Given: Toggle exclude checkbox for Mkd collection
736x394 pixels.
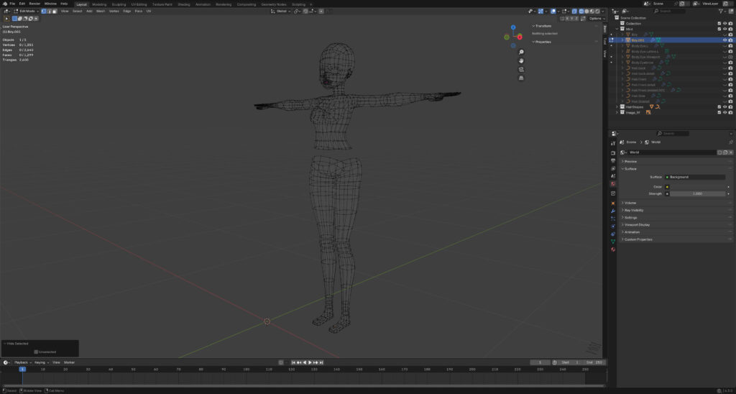Looking at the screenshot, I should [719, 29].
